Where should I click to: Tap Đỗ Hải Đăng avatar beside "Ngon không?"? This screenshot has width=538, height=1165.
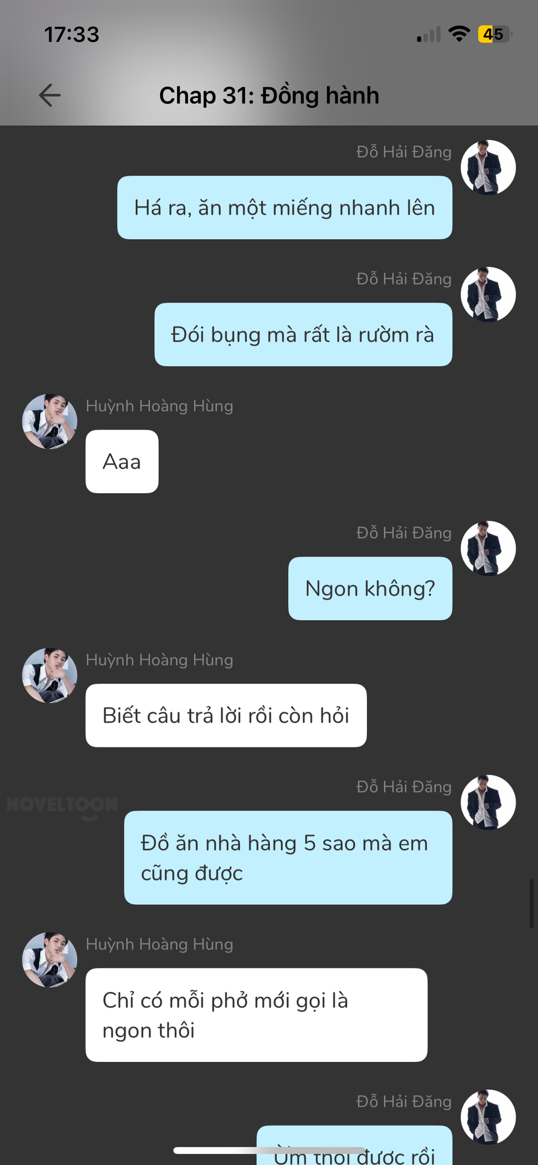[x=488, y=549]
